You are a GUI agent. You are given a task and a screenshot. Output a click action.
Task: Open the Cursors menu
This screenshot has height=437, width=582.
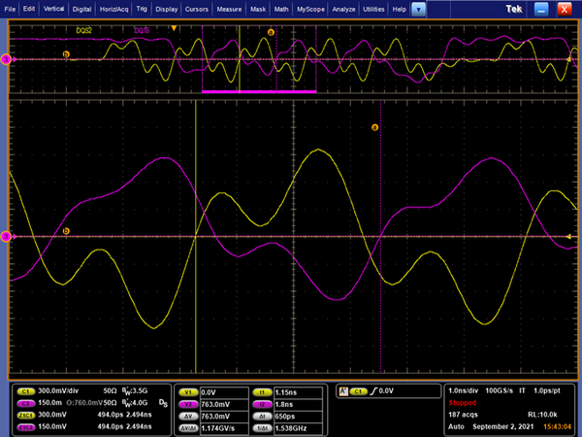[x=199, y=8]
